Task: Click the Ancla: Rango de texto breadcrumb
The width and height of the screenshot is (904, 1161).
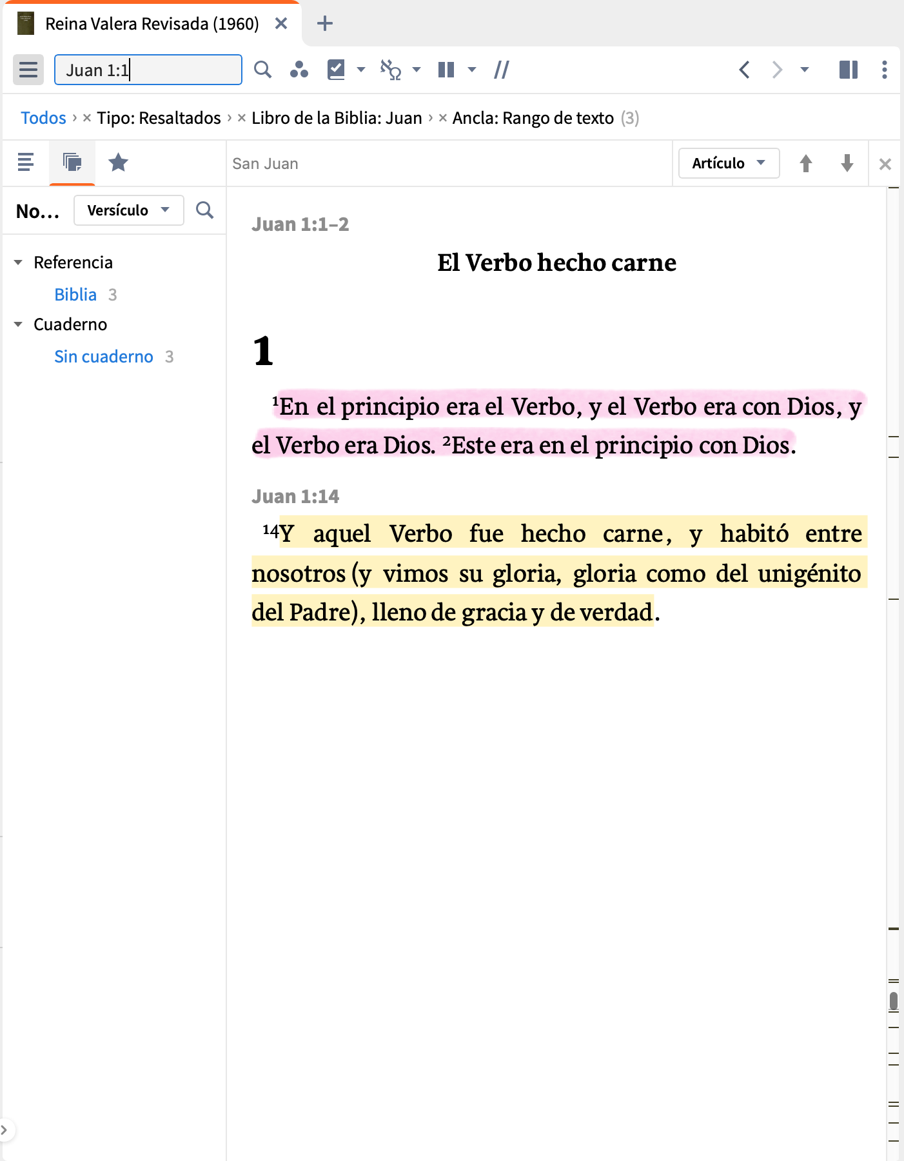Action: 533,118
